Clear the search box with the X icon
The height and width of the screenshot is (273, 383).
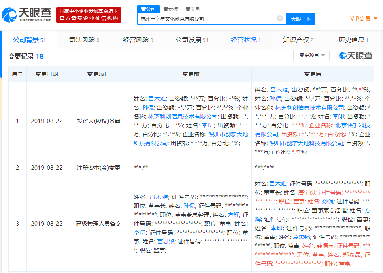pos(280,19)
